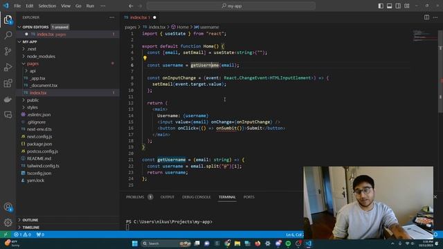Open the Docker view in the activity bar
Viewport: 443px width, 249px height.
point(8,99)
